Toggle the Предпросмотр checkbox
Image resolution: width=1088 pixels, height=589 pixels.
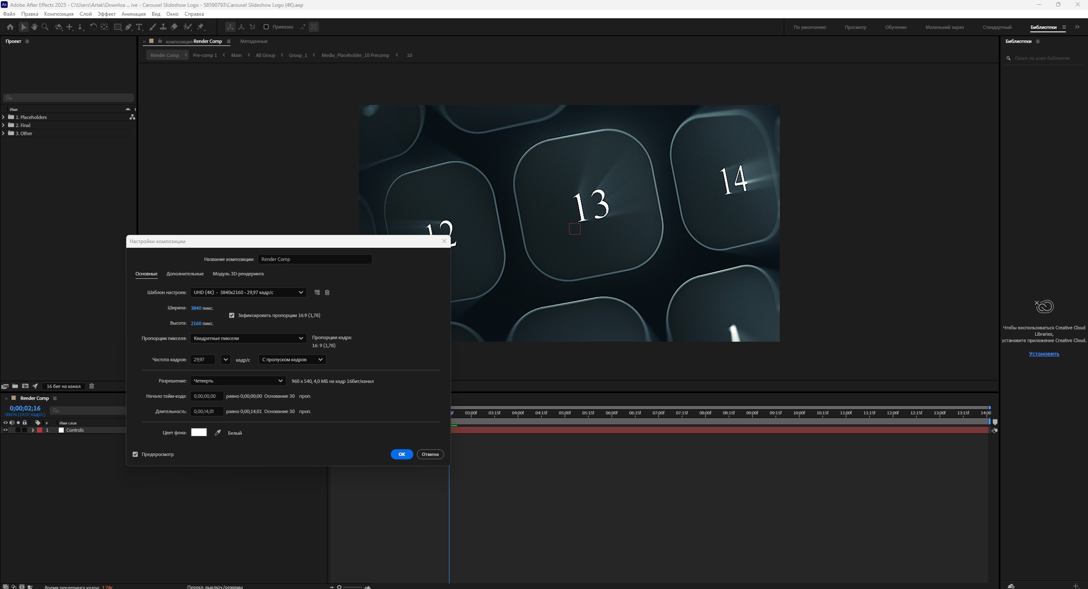pos(135,454)
